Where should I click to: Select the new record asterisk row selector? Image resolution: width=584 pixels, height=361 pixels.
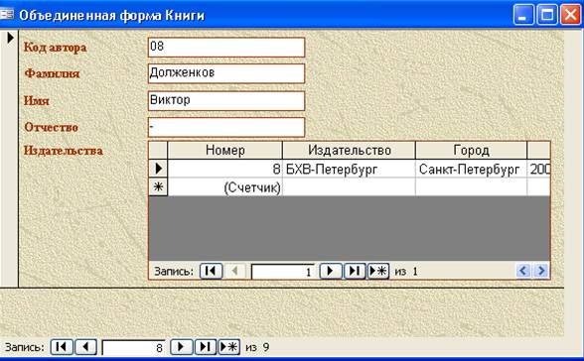coord(158,186)
